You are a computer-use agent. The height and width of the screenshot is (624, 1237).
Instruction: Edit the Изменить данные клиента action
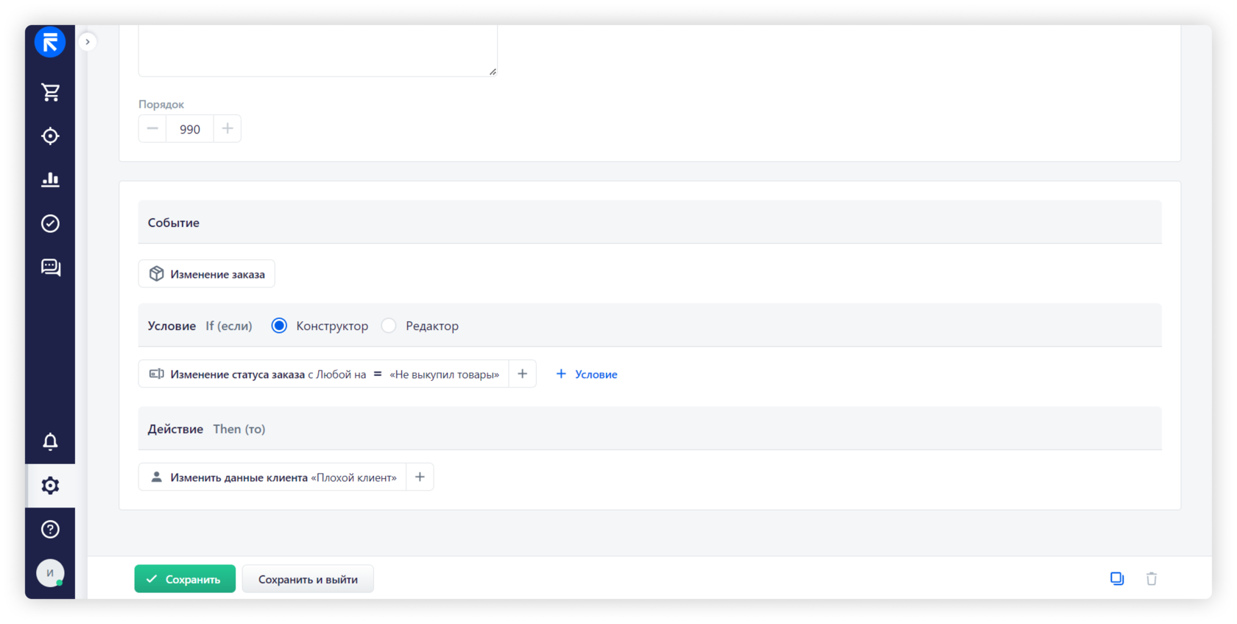coord(272,477)
